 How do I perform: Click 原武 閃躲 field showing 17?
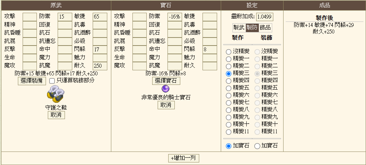100,50
